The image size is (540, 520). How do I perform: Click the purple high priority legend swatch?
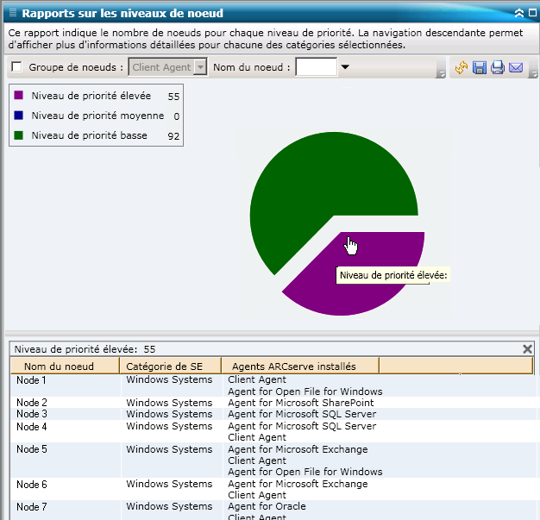19,96
